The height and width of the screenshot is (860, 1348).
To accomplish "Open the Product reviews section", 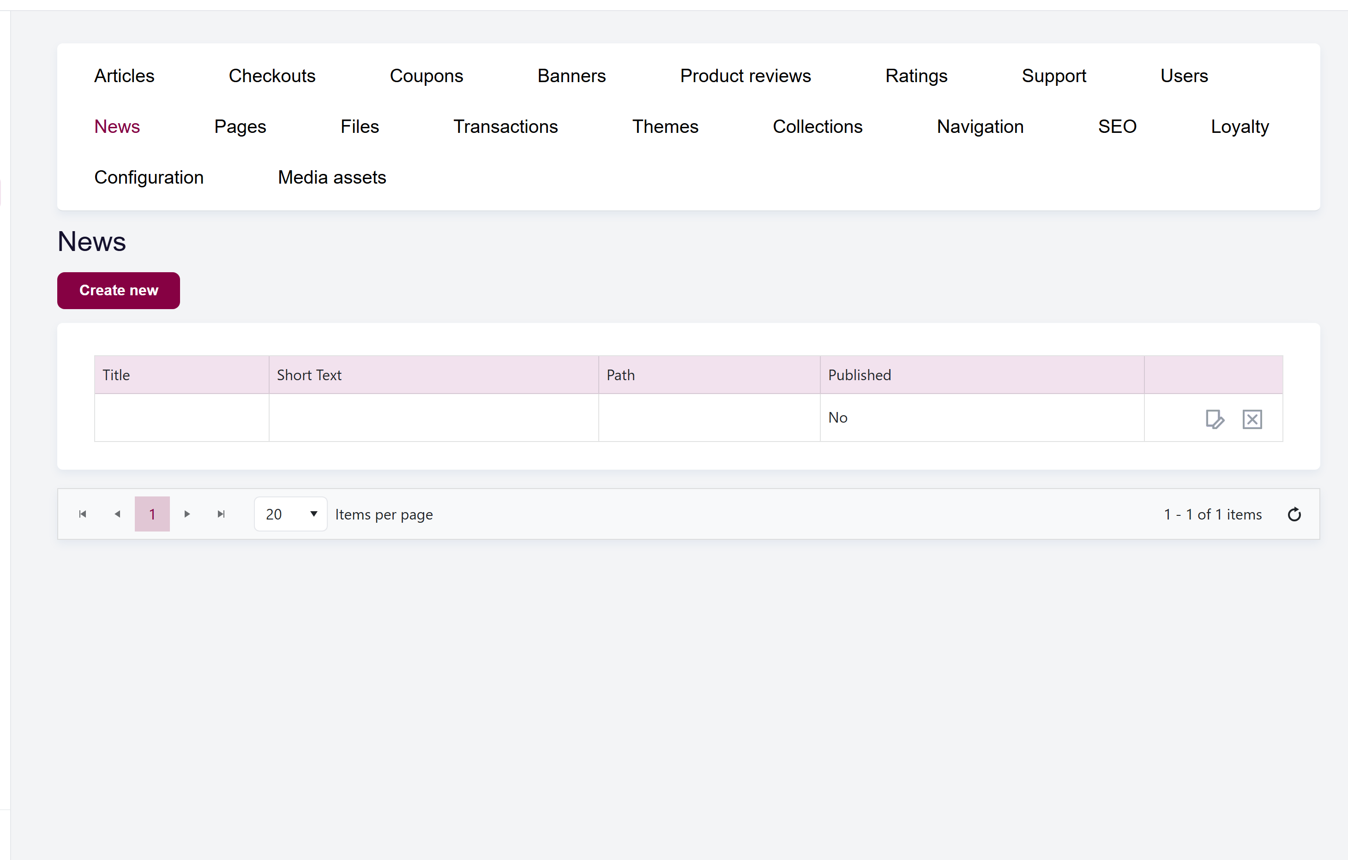I will [745, 76].
